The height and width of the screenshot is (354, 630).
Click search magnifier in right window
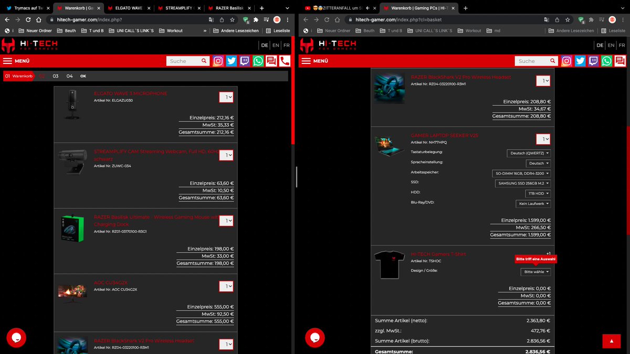[553, 61]
